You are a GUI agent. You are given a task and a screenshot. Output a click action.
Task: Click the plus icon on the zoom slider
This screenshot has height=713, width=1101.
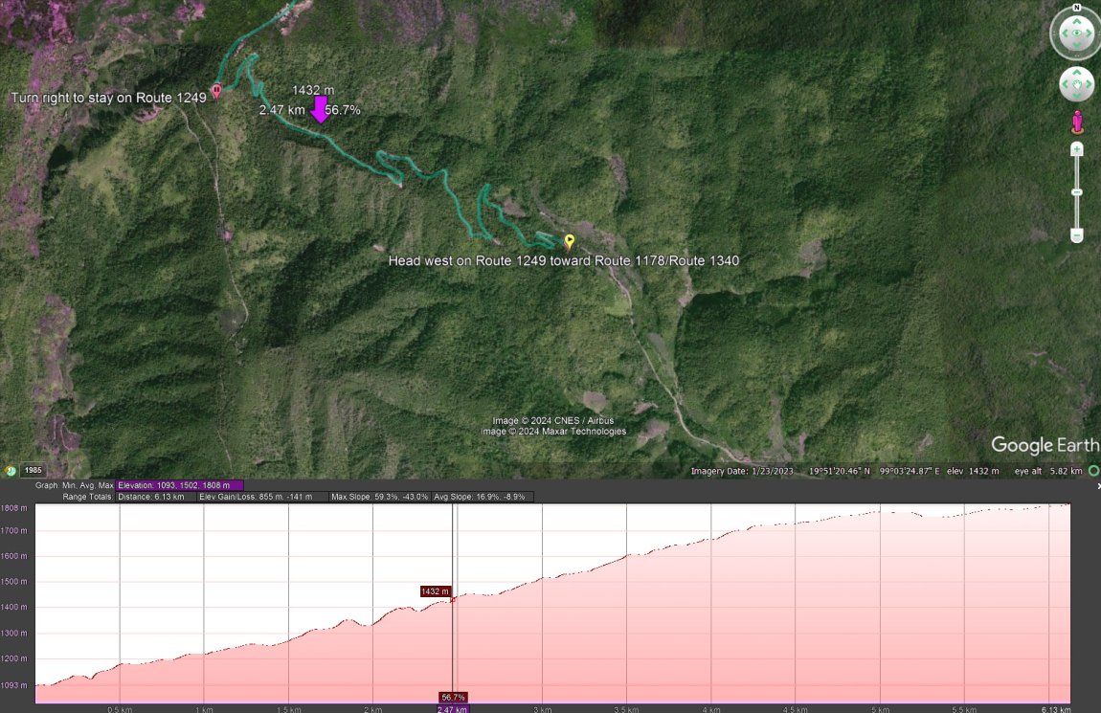pos(1077,149)
